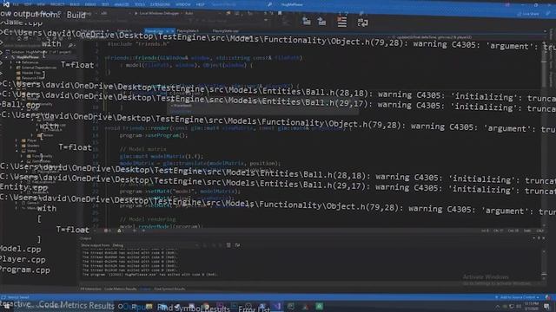Select the small Find Symbol Results tab

click(169, 289)
